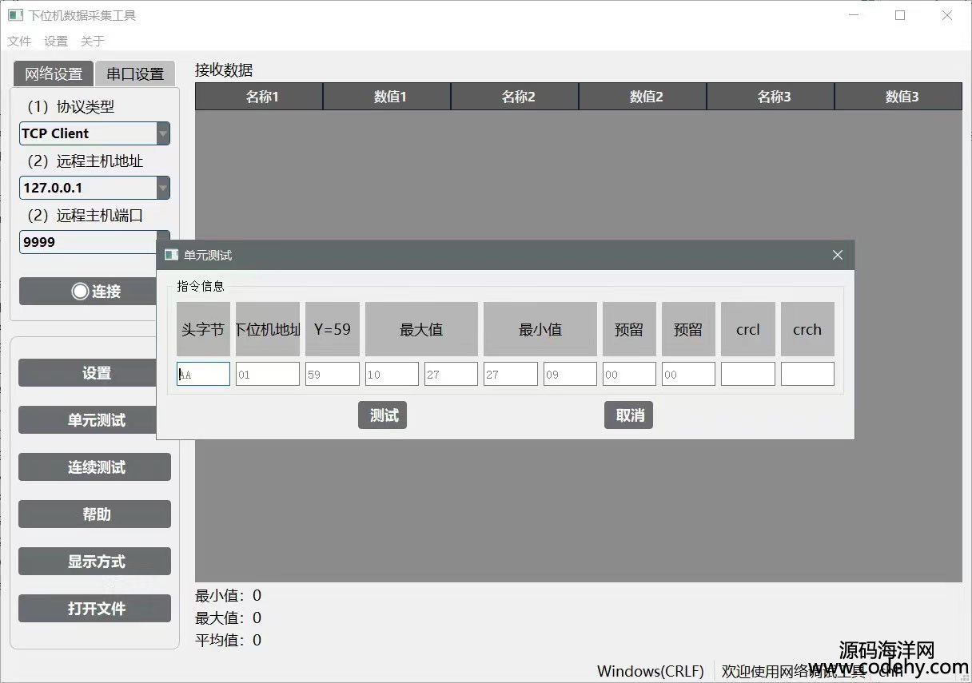Click the Y=59 input field
The width and height of the screenshot is (972, 683).
(x=333, y=374)
